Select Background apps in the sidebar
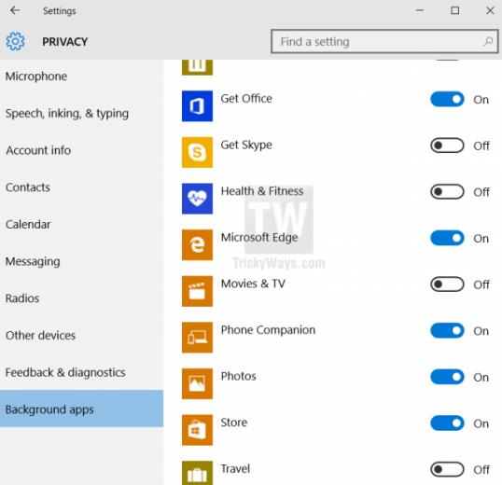 pyautogui.click(x=81, y=409)
